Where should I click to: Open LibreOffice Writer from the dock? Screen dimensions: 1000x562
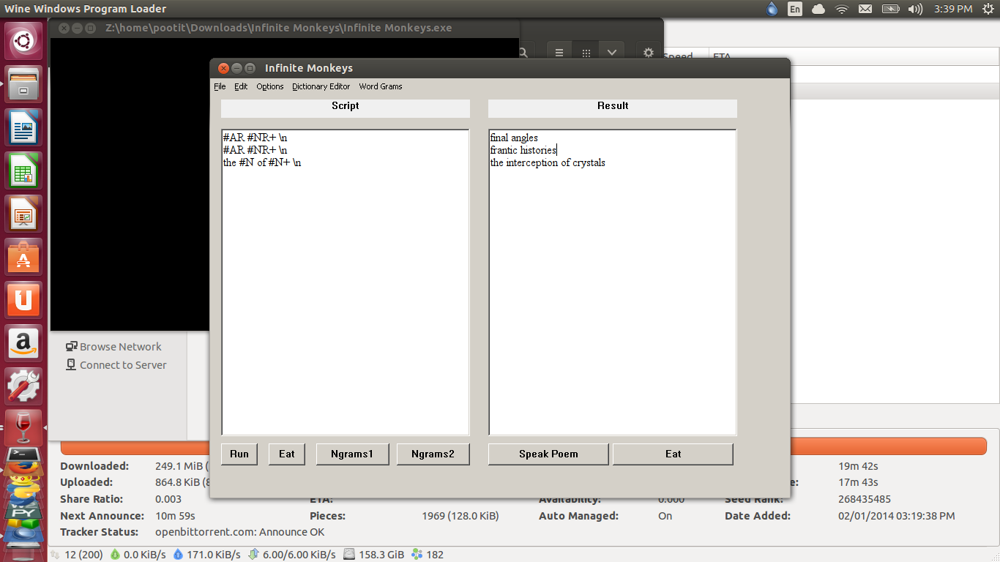point(23,127)
